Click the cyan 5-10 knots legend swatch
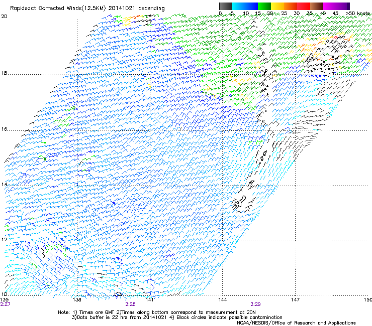372x326 pixels. click(238, 6)
